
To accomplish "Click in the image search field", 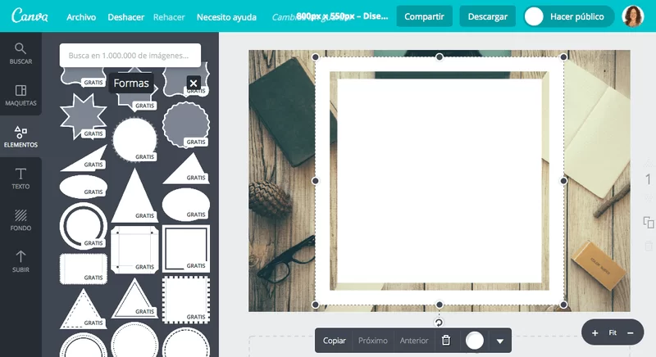I will click(130, 55).
